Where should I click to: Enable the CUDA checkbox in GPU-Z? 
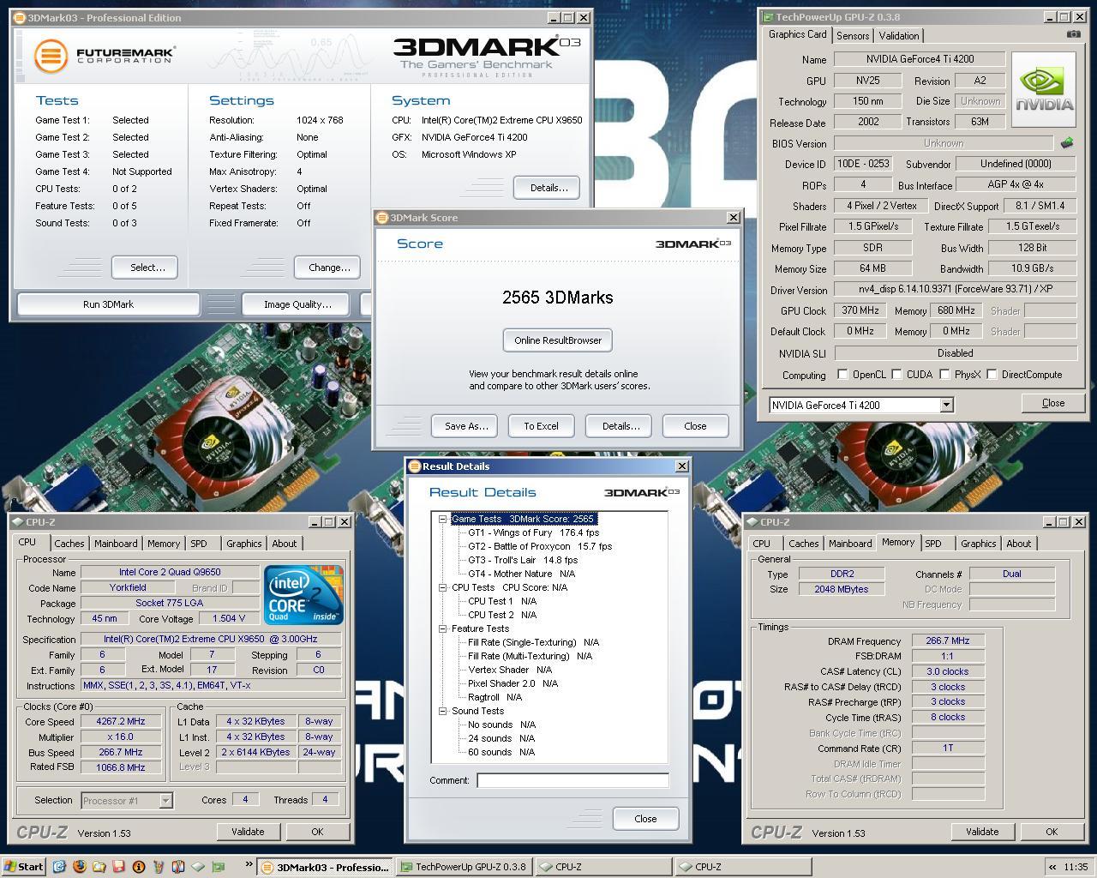pos(896,374)
